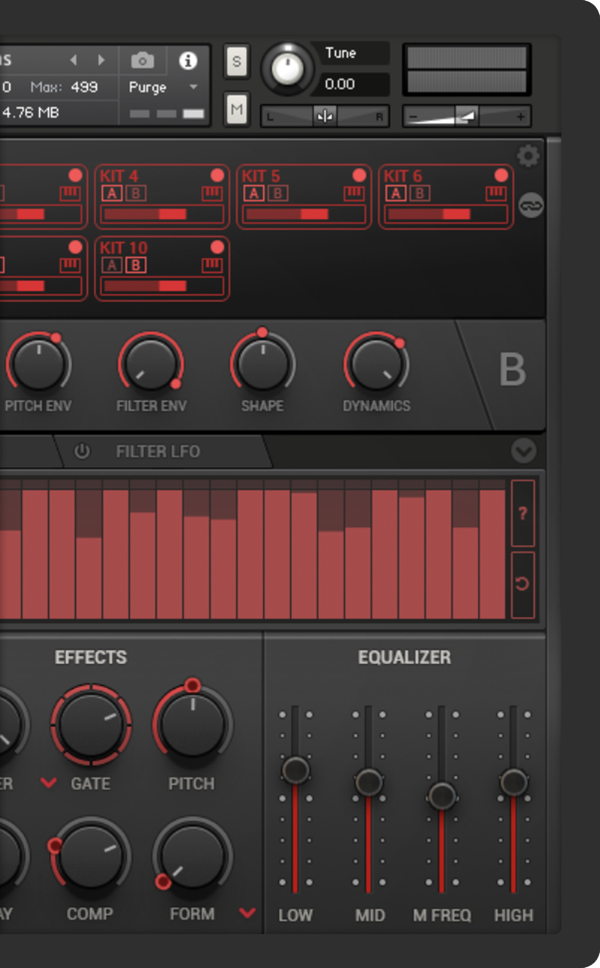Open the settings gear icon
Viewport: 600px width, 968px height.
coord(528,156)
